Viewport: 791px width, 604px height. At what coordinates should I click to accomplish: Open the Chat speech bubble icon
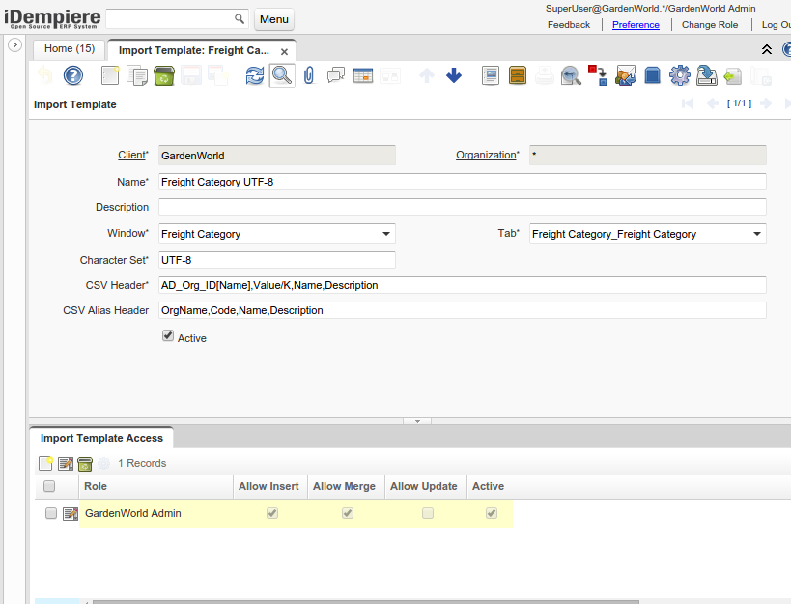point(336,75)
